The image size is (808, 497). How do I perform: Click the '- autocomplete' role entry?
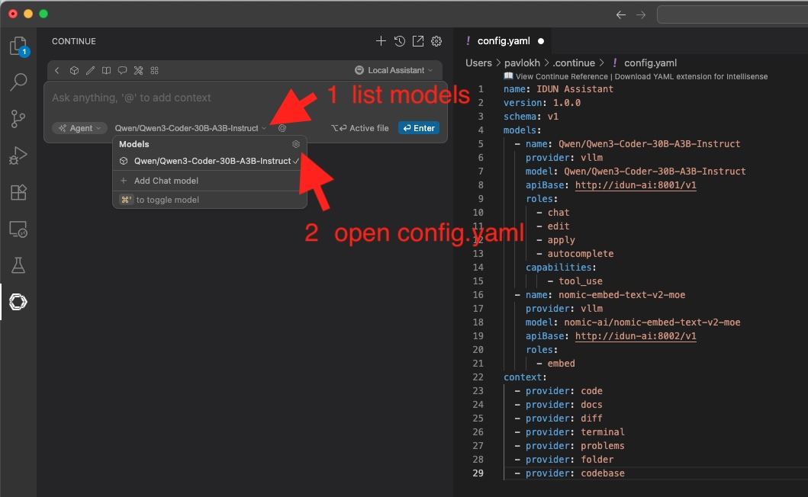[575, 254]
